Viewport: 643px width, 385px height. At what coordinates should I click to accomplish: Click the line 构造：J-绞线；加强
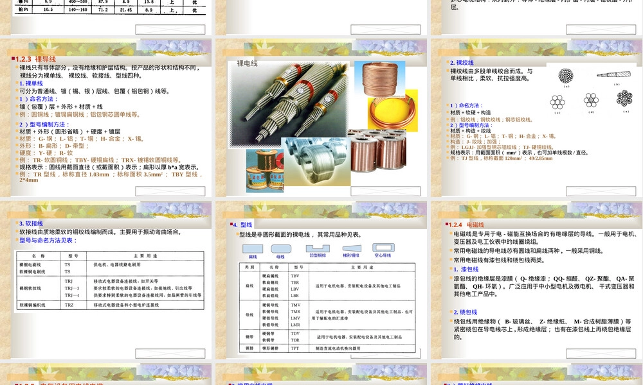[x=476, y=142]
